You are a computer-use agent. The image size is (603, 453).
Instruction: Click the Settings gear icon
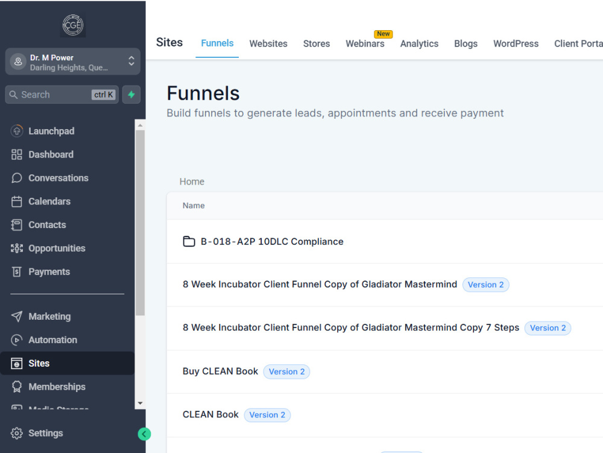coord(16,433)
